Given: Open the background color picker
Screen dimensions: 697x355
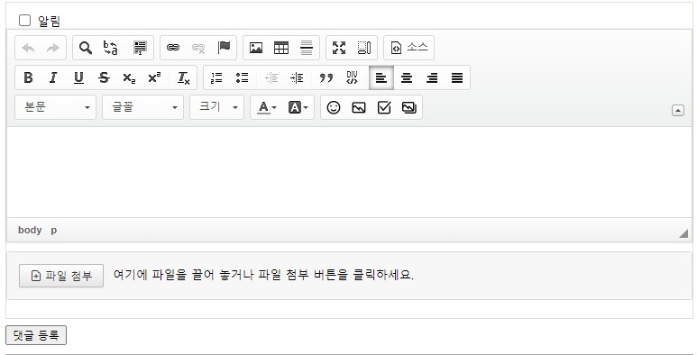Looking at the screenshot, I should 298,107.
